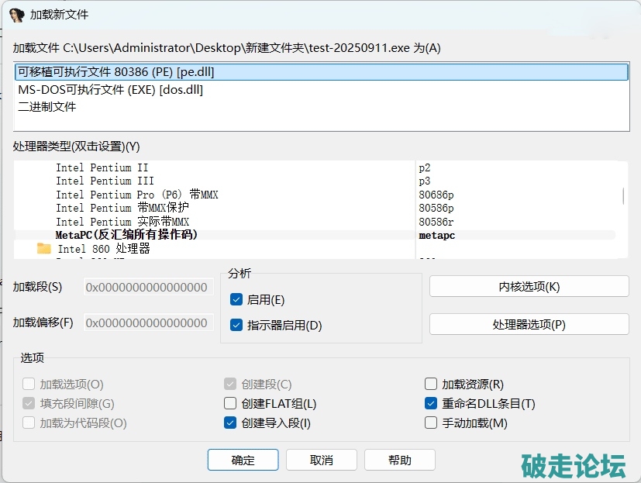Select 可移植可执行文件 80386 (PE) loader
The image size is (641, 483).
click(116, 72)
